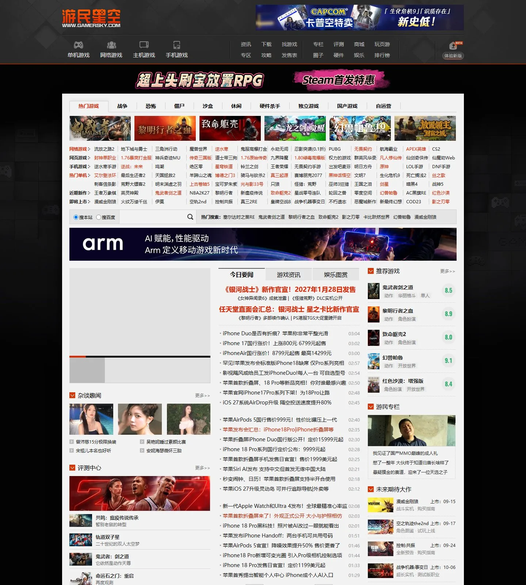Expand the 手机游戏 category row arrow
The image size is (526, 585).
[89, 167]
